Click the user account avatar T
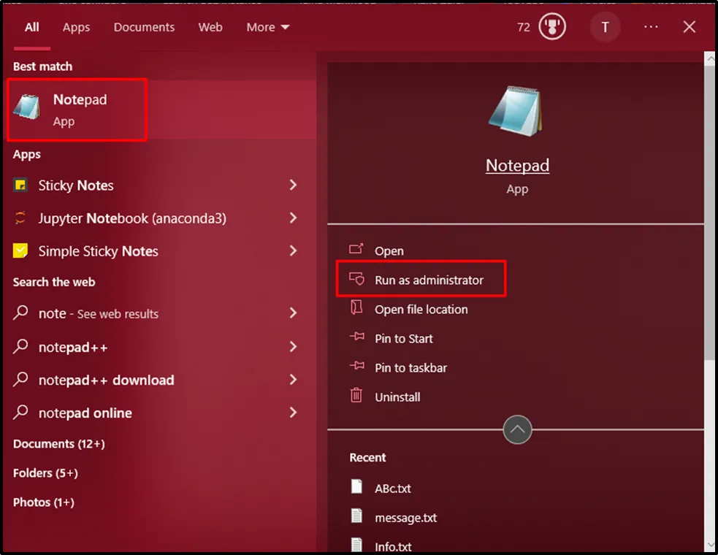 [x=605, y=28]
